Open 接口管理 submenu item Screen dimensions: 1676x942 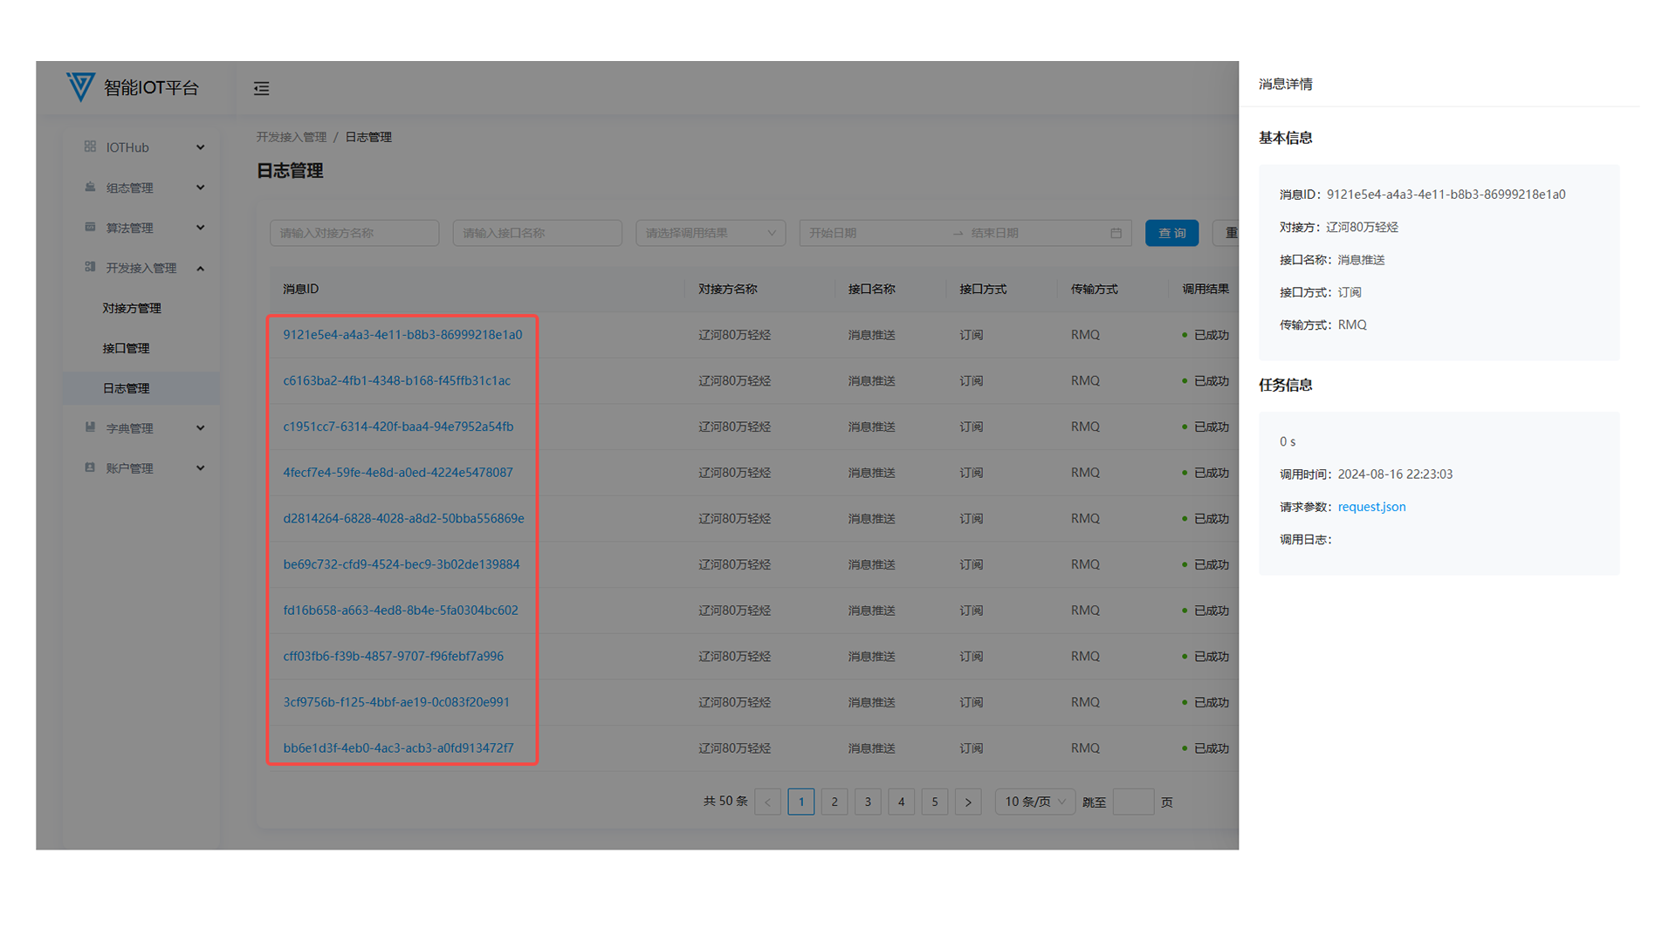pyautogui.click(x=126, y=348)
